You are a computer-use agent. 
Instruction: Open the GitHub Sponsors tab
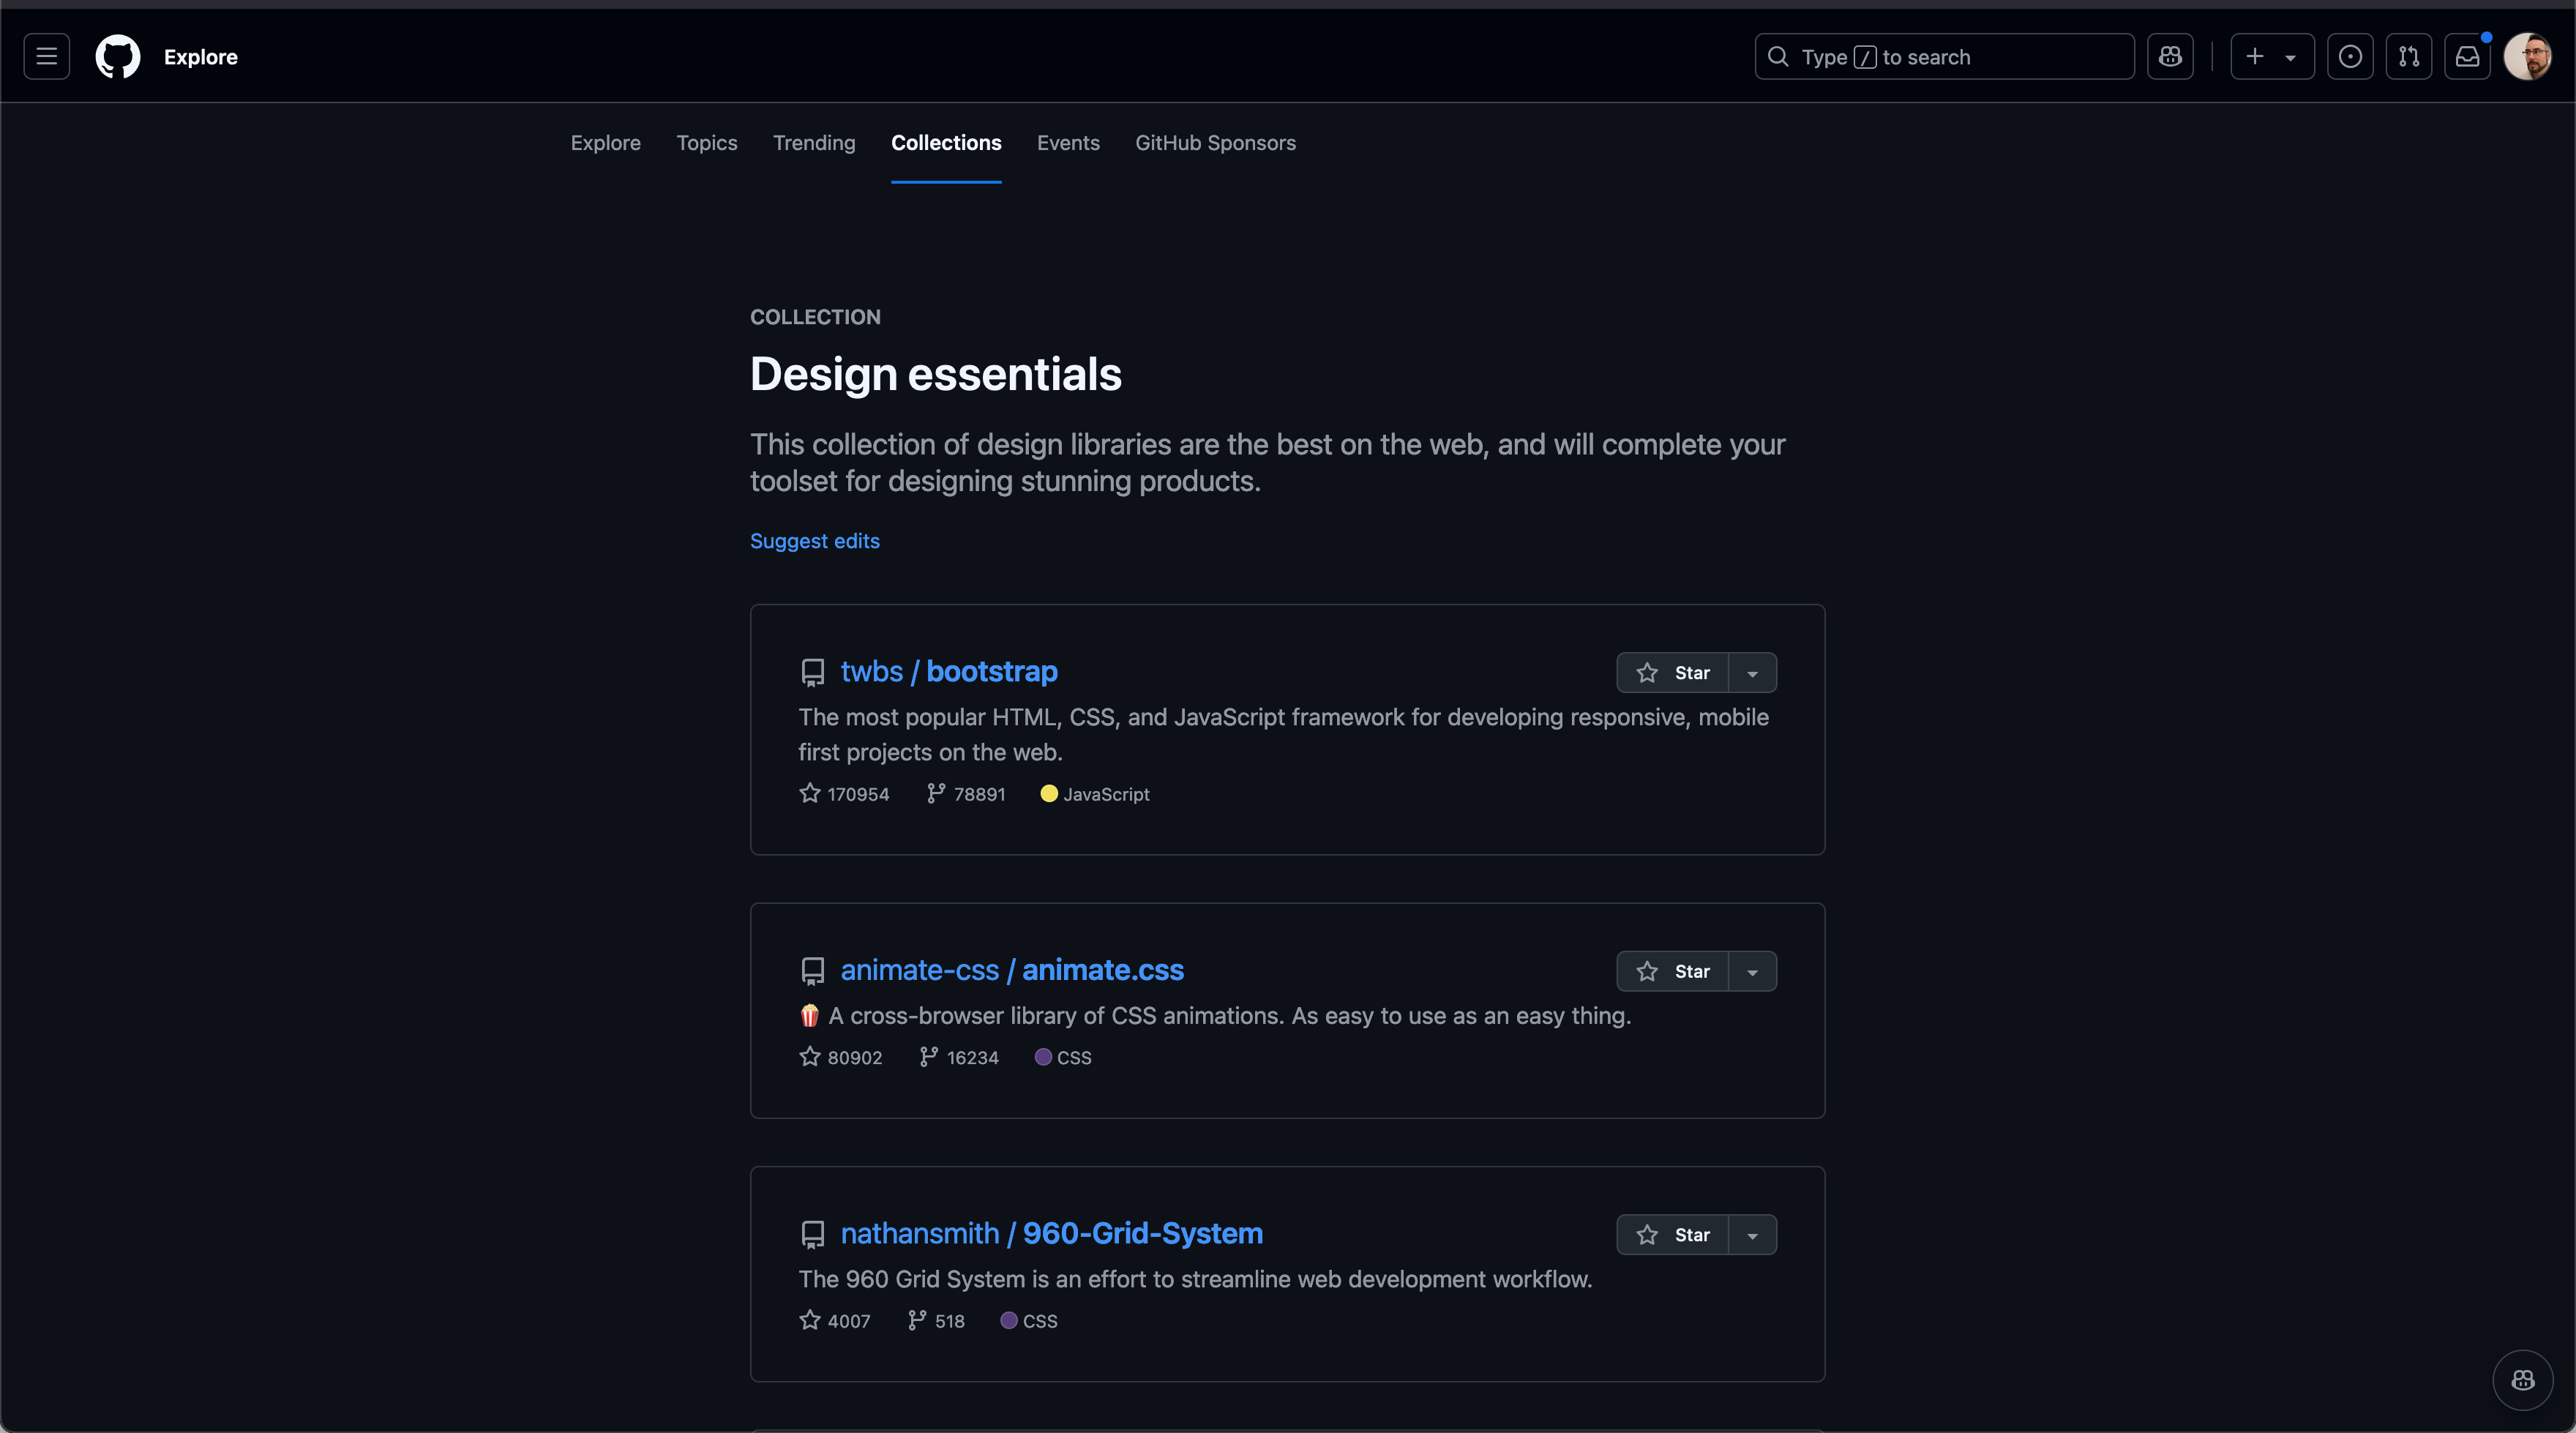[x=1215, y=143]
